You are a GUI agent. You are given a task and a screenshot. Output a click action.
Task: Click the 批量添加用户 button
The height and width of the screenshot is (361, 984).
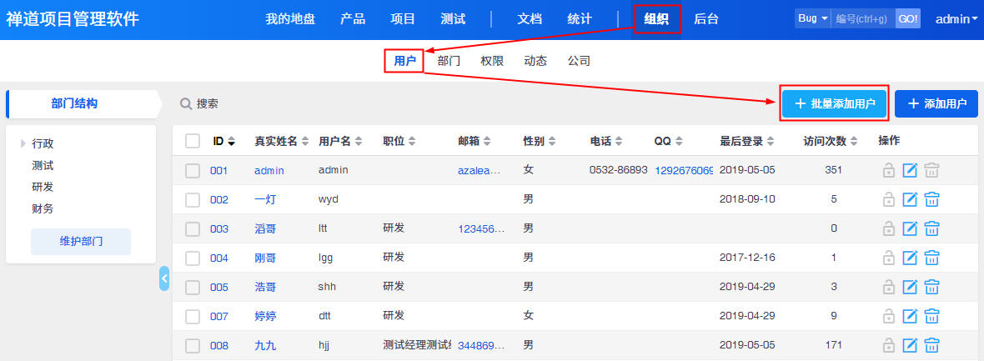(x=834, y=103)
